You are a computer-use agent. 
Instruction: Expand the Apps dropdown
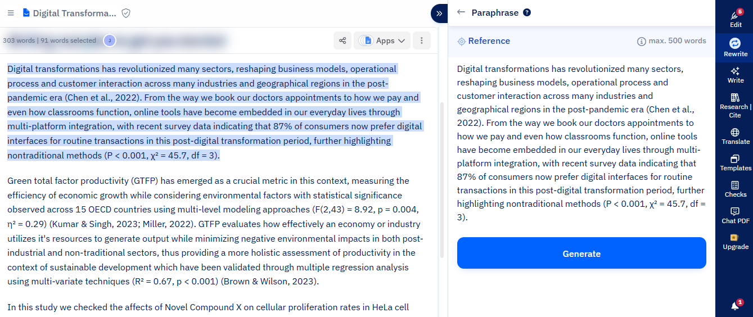click(x=385, y=40)
